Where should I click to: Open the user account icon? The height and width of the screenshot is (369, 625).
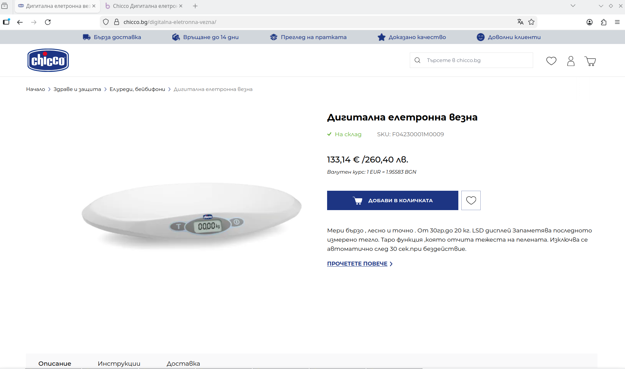[x=571, y=61]
